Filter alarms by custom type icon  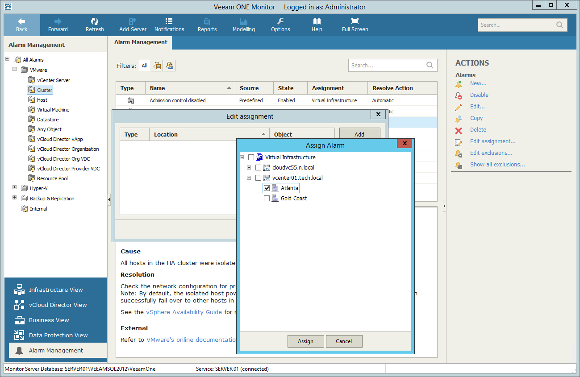(x=170, y=66)
